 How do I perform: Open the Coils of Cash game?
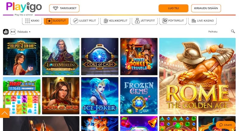coord(100,57)
